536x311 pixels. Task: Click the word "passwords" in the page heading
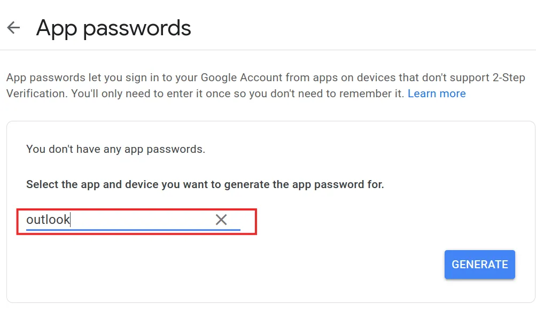(138, 28)
